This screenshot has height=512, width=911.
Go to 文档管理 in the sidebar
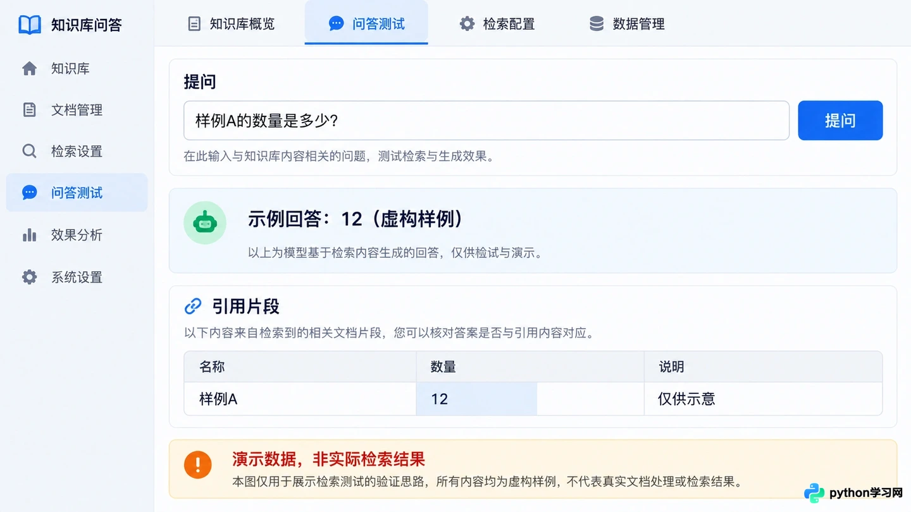pos(77,109)
